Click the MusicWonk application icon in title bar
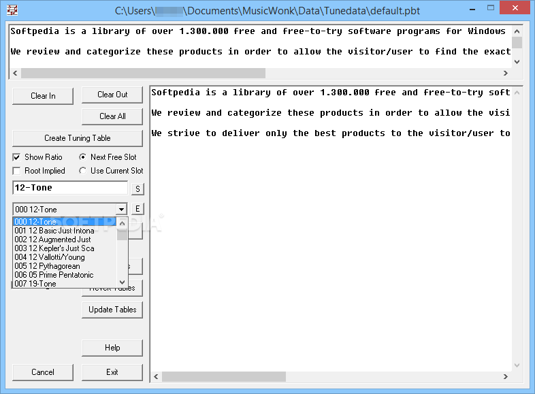The width and height of the screenshot is (535, 394). click(x=12, y=10)
